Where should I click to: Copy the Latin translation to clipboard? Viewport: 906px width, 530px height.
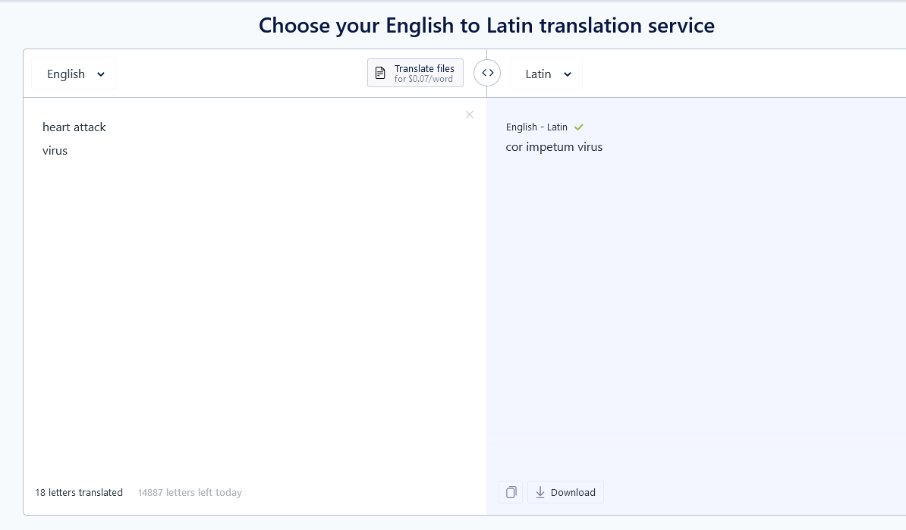[x=511, y=493]
